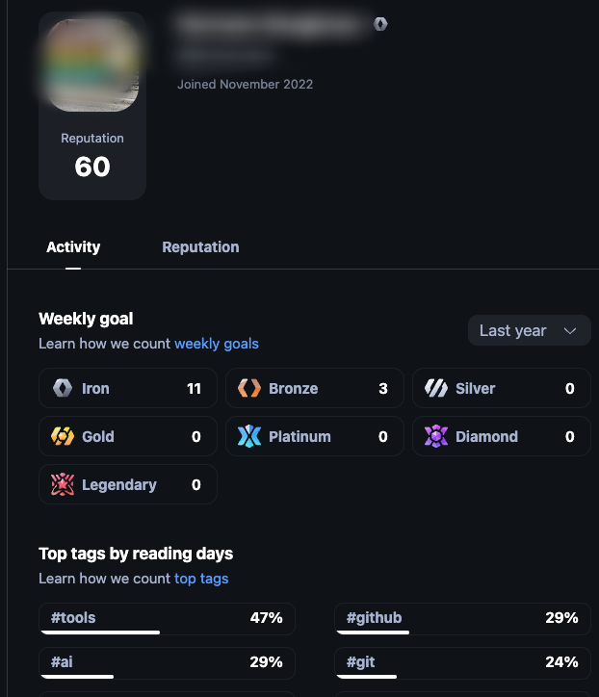Select the #ai tag row
599x697 pixels.
[x=167, y=663]
